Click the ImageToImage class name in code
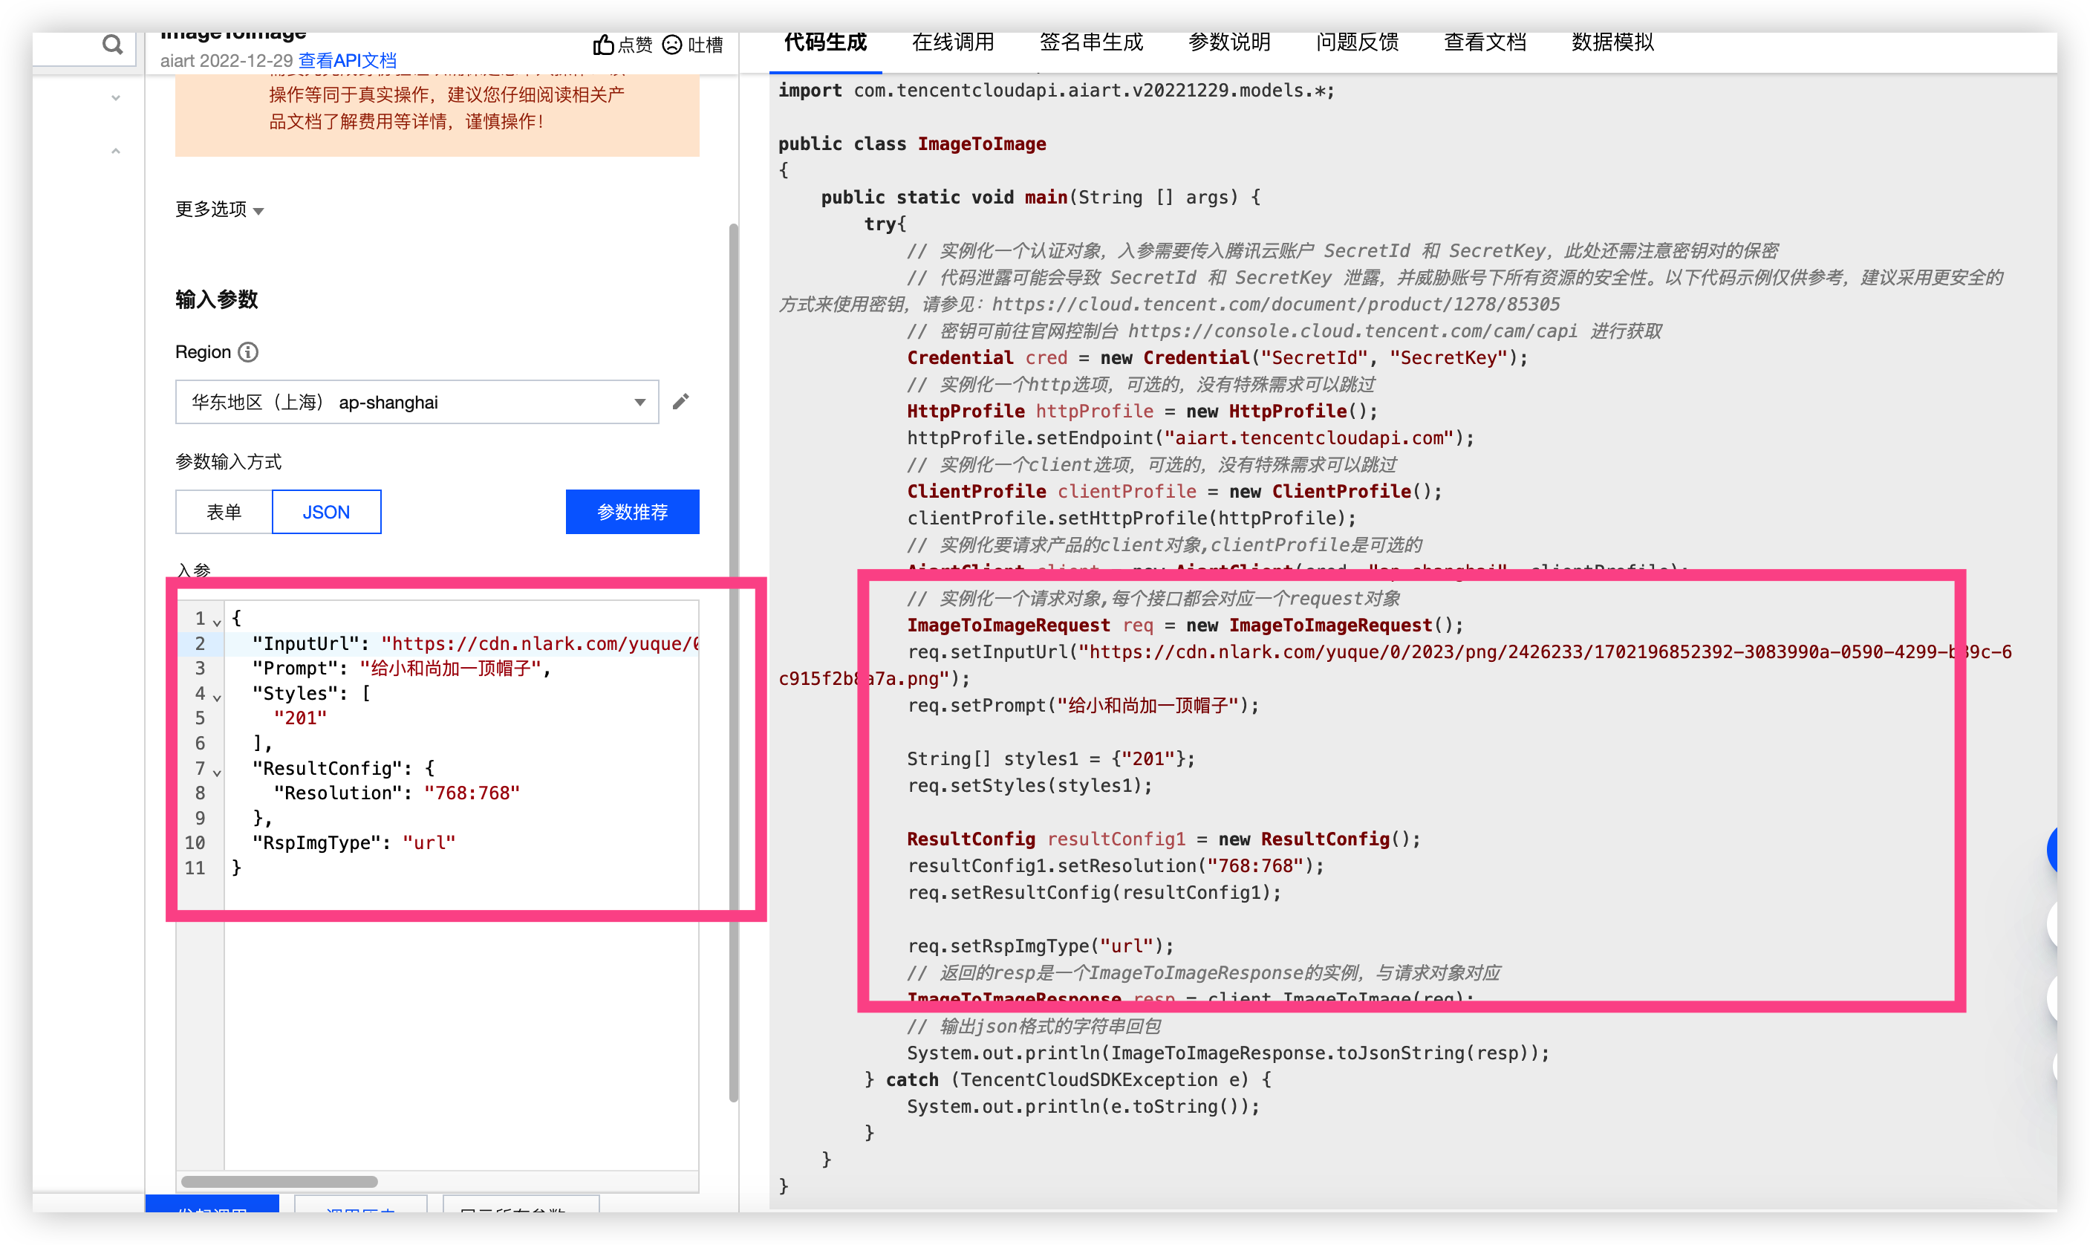The height and width of the screenshot is (1245, 2090). (981, 143)
